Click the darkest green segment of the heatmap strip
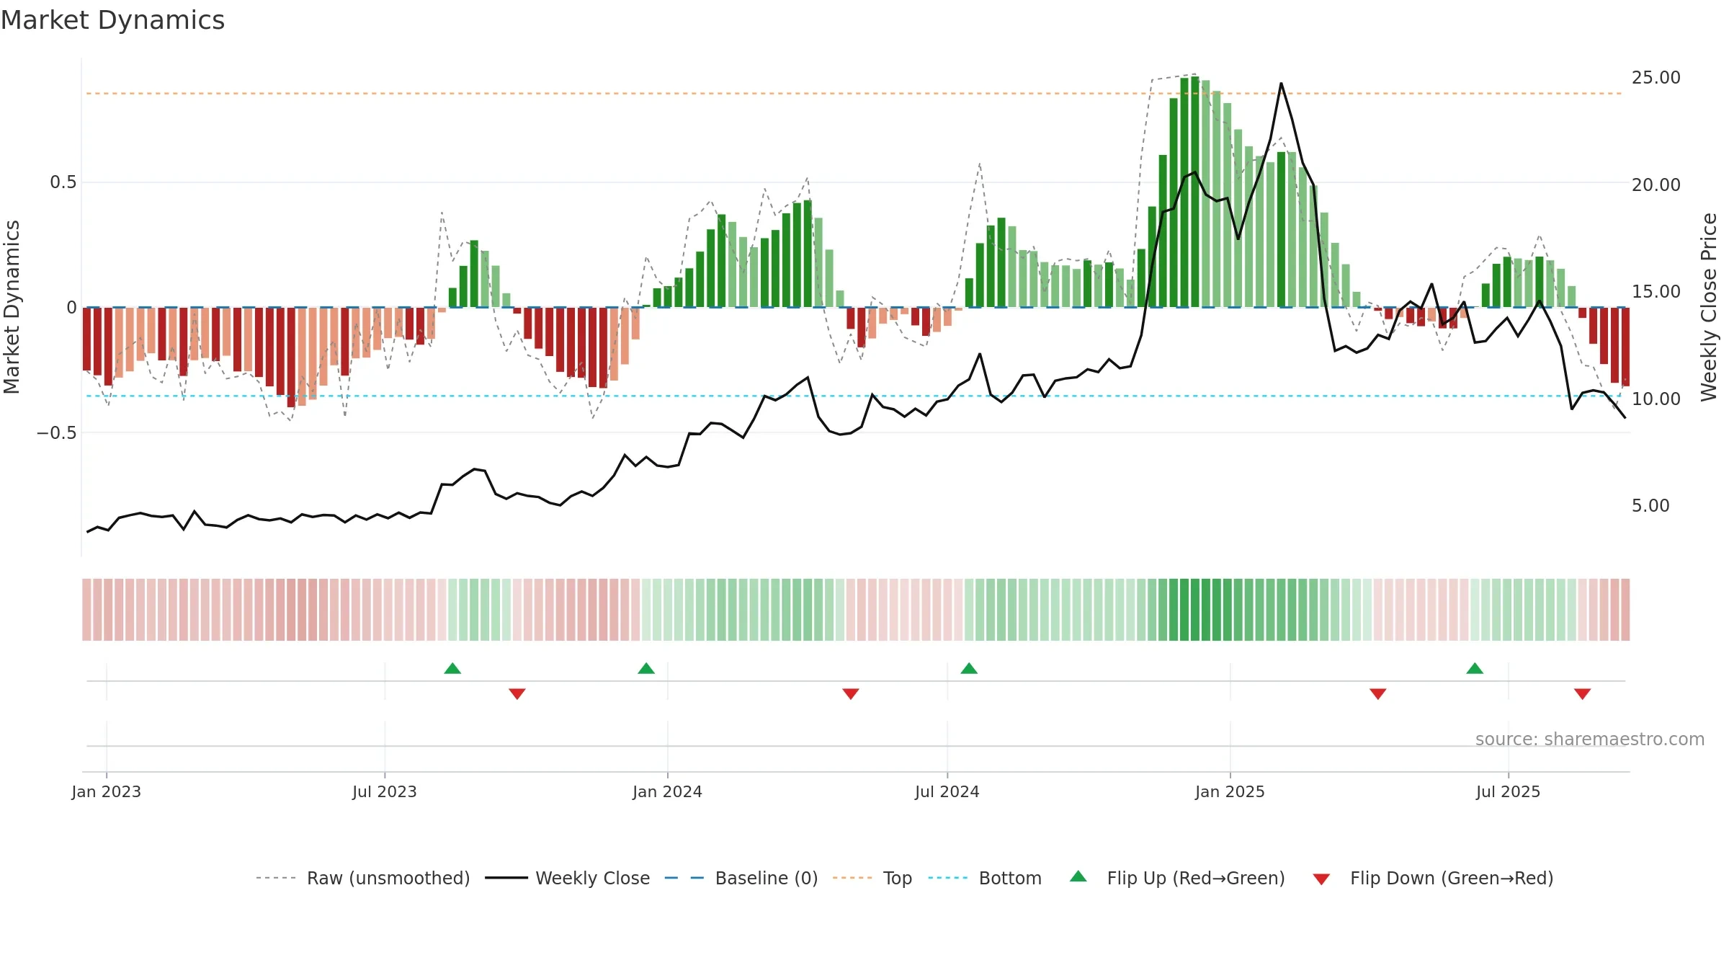The width and height of the screenshot is (1729, 973). 1195,610
